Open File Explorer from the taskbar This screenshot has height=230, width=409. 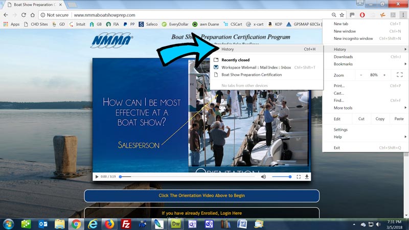[59, 224]
